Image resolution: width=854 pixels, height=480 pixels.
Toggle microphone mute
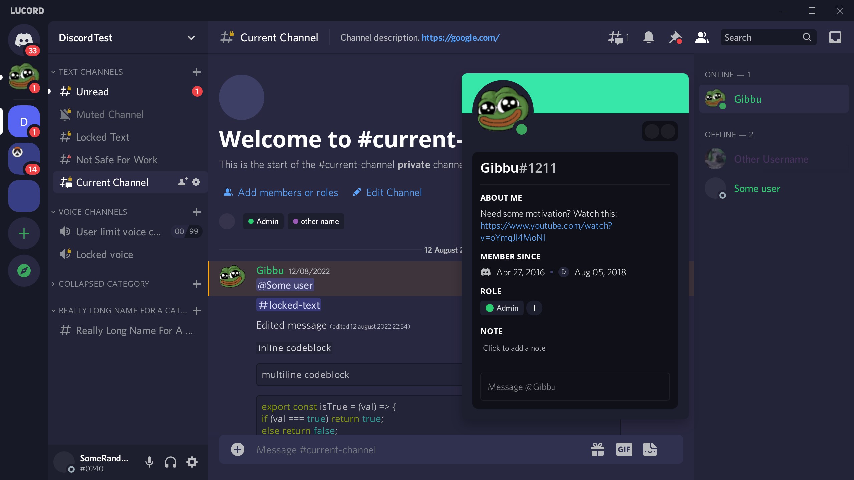(149, 462)
